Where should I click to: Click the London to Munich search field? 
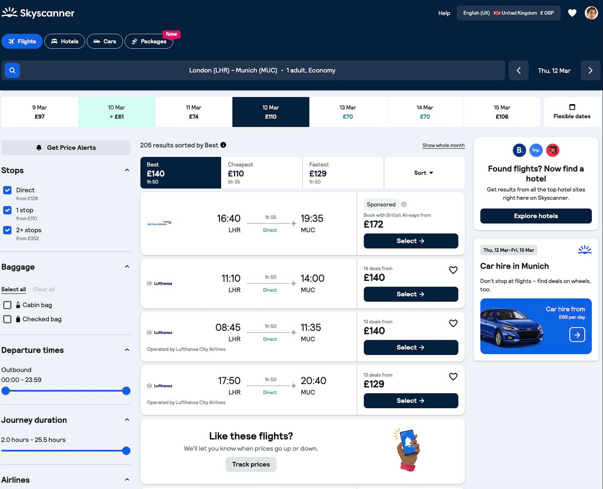[x=253, y=70]
